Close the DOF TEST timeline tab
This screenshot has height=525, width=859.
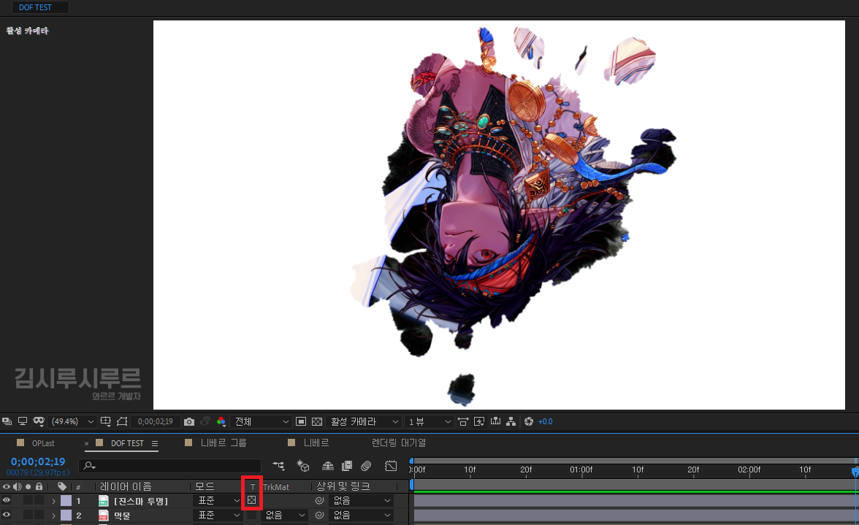click(86, 443)
